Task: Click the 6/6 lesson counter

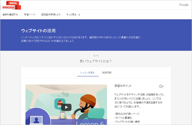Action: (x=96, y=56)
